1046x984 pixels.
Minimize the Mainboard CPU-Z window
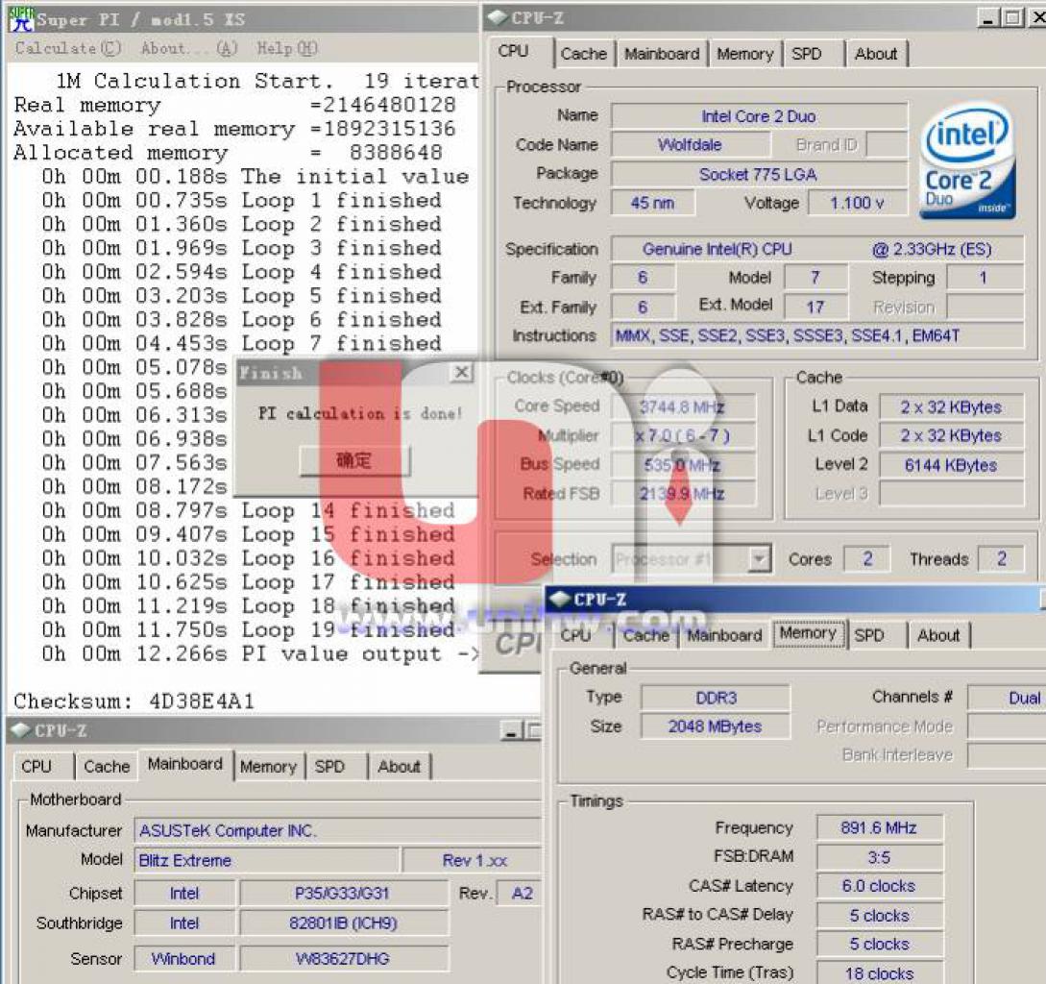[x=512, y=730]
